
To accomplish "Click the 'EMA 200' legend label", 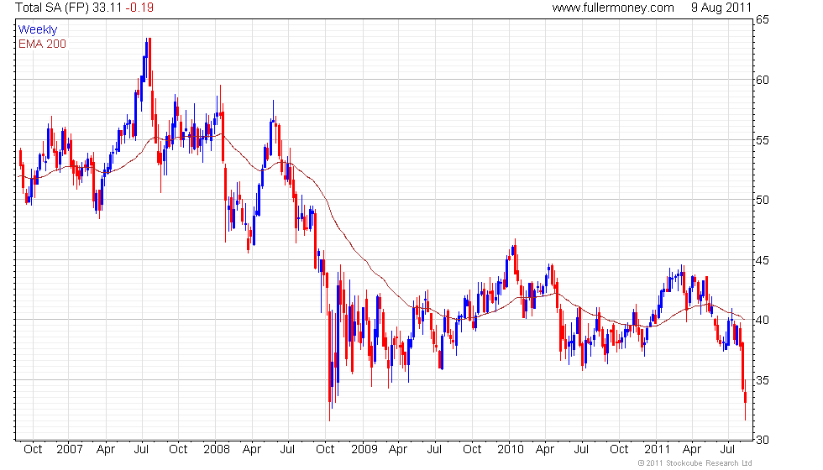I will 42,44.
